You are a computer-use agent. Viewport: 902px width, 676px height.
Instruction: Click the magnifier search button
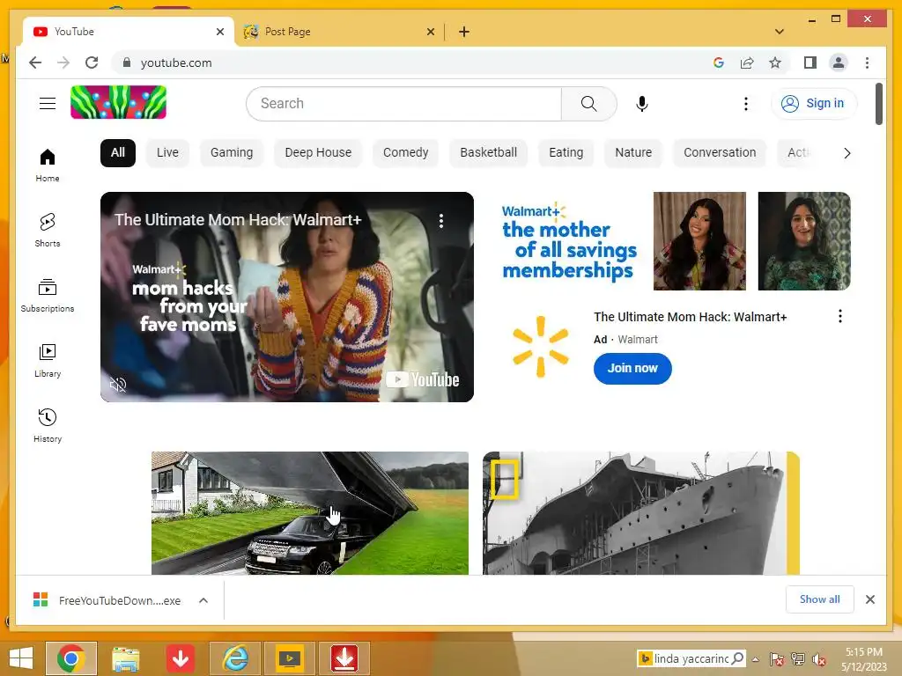(588, 104)
